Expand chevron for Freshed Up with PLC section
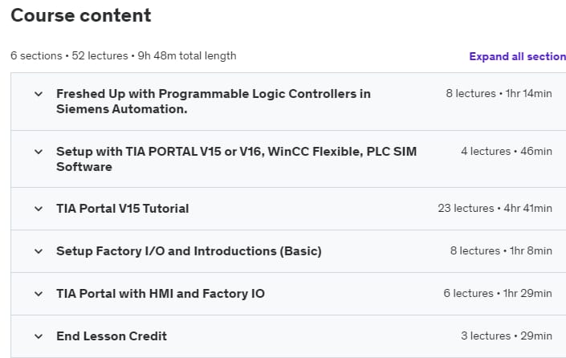The image size is (566, 358). tap(38, 94)
